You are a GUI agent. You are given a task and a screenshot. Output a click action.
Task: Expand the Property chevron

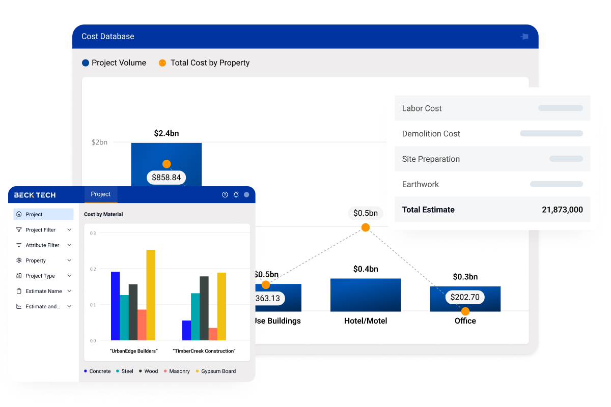coord(69,260)
